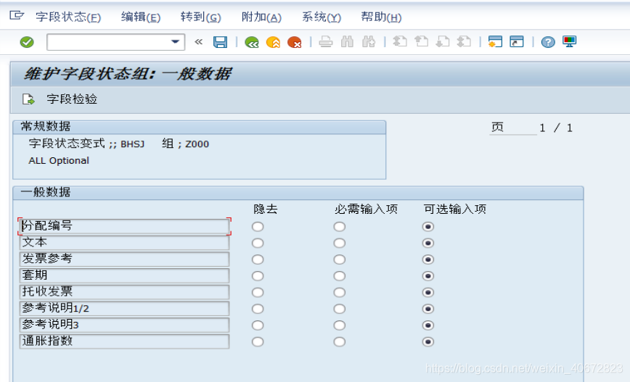Open the 系统(Y) menu
Image resolution: width=630 pixels, height=382 pixels.
(322, 17)
